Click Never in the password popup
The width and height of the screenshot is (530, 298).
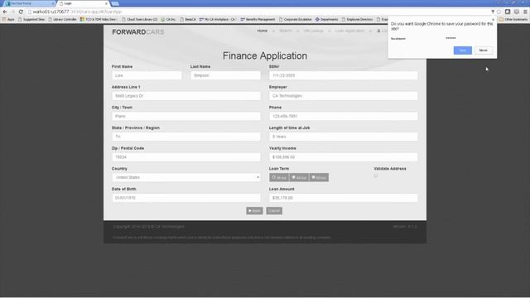pos(484,50)
